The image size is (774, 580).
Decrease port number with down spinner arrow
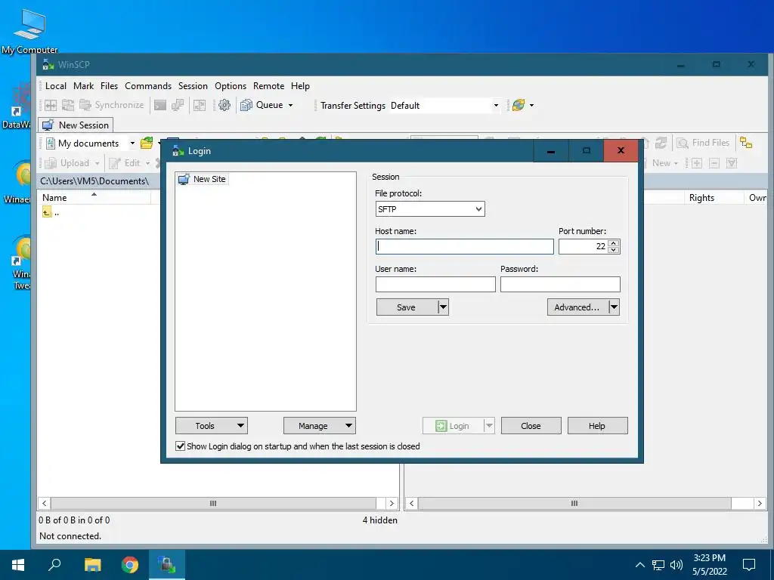tap(614, 250)
